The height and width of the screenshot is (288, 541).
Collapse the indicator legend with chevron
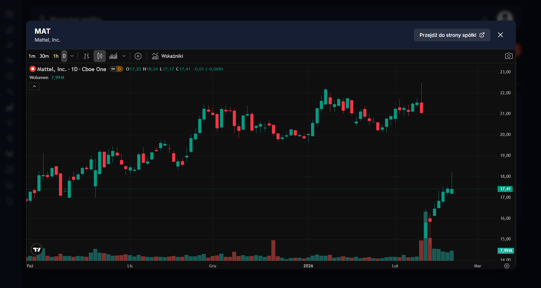coord(35,86)
